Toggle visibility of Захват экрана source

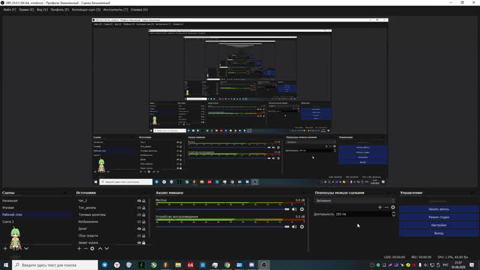[x=139, y=243]
